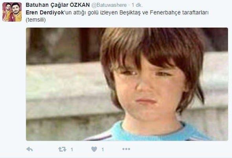Screen dimensions: 232x158
Task: Open Batuhan Çağlar ÖZKAN's profile name link
Action: (58, 5)
